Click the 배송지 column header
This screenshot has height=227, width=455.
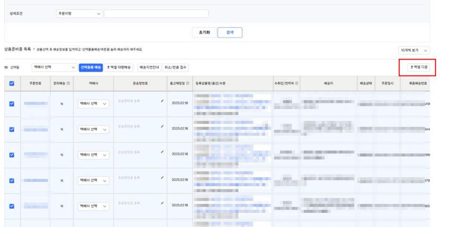tap(328, 83)
